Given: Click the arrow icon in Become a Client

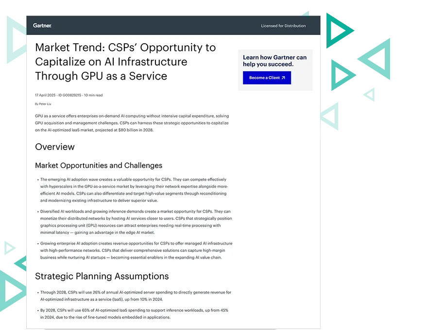Looking at the screenshot, I should click(283, 78).
